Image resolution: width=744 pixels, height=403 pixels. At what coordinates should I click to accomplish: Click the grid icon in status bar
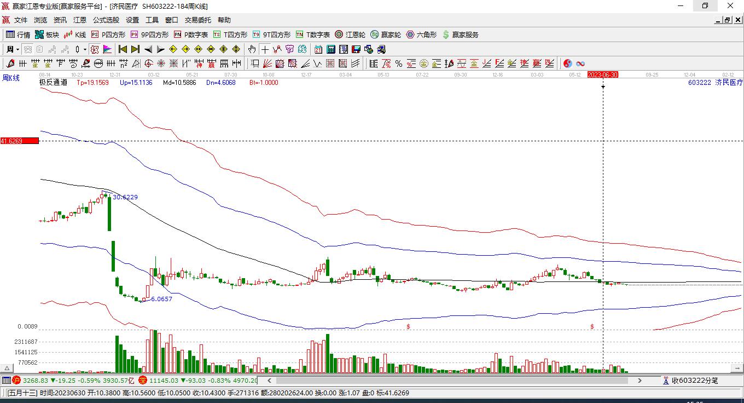[x=6, y=381]
